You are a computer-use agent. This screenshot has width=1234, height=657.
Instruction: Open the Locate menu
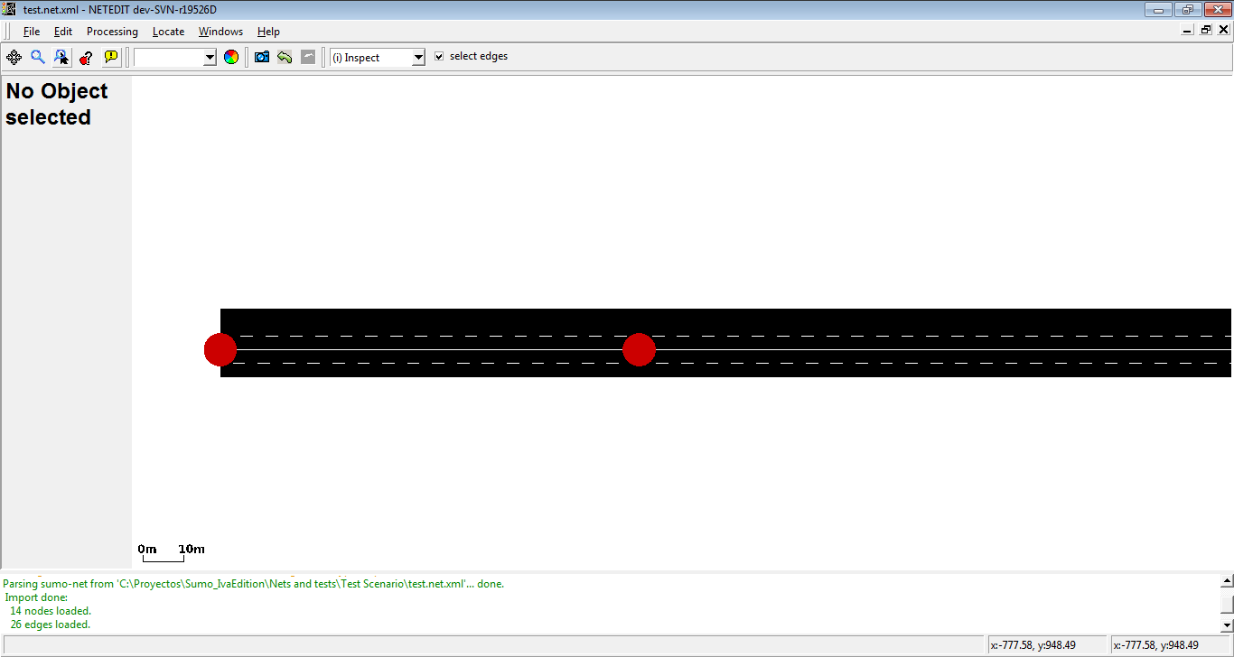pyautogui.click(x=168, y=32)
